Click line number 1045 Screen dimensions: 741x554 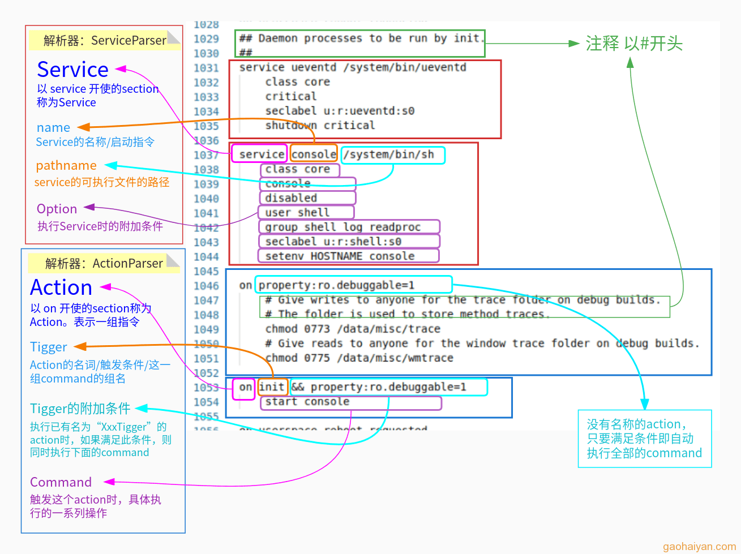(206, 271)
